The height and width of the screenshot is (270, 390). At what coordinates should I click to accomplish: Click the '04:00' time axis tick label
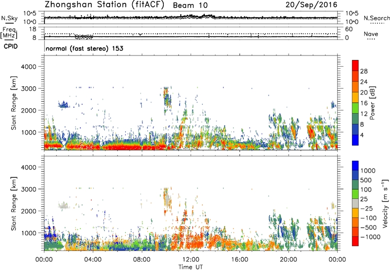93,260
